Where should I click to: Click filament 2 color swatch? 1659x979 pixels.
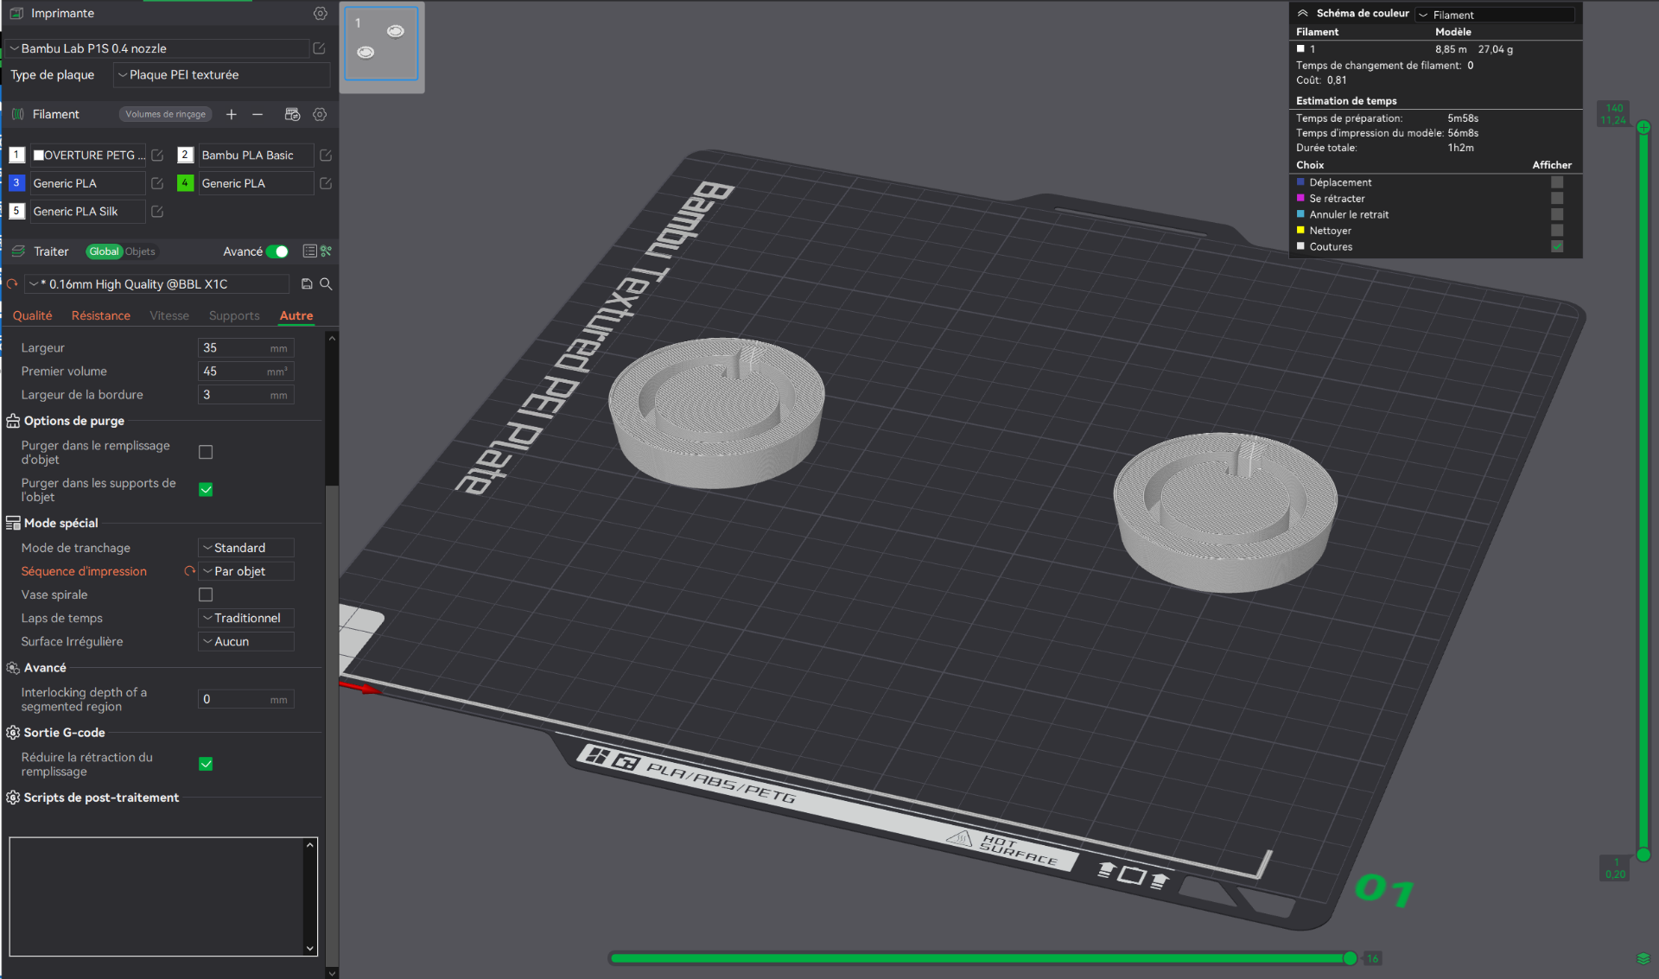click(x=185, y=156)
